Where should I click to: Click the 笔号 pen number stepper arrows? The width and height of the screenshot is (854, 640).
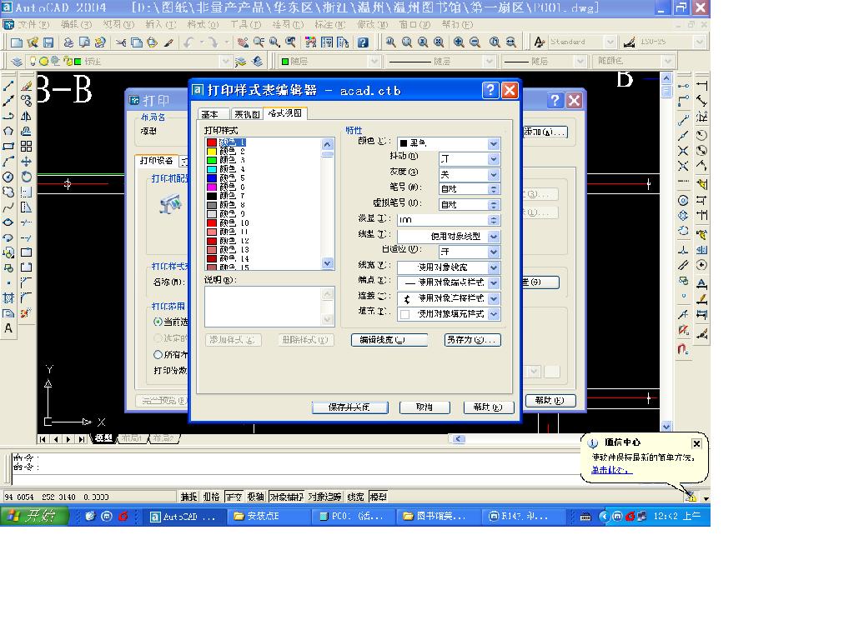(494, 189)
